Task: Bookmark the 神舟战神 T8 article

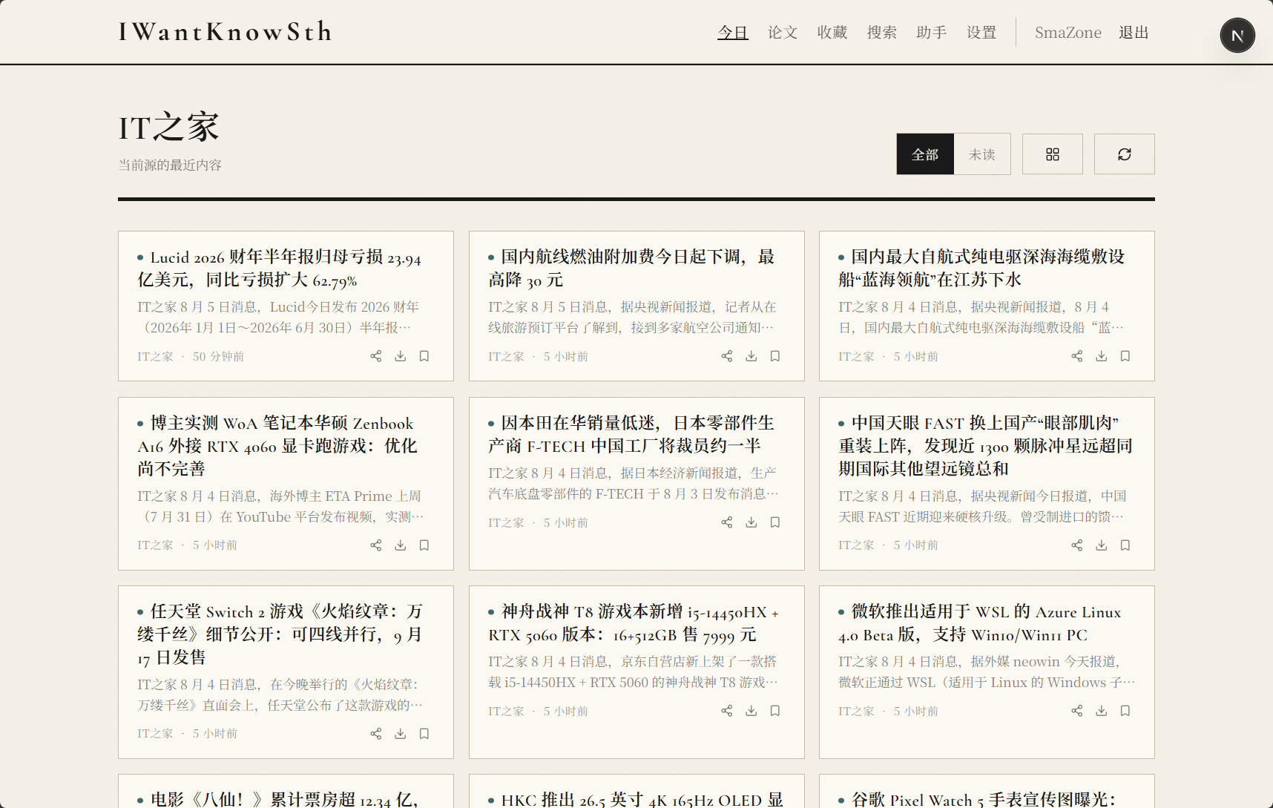Action: coord(775,711)
